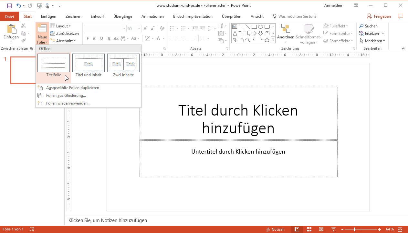Choose the right arrow shape in gallery

254,33
